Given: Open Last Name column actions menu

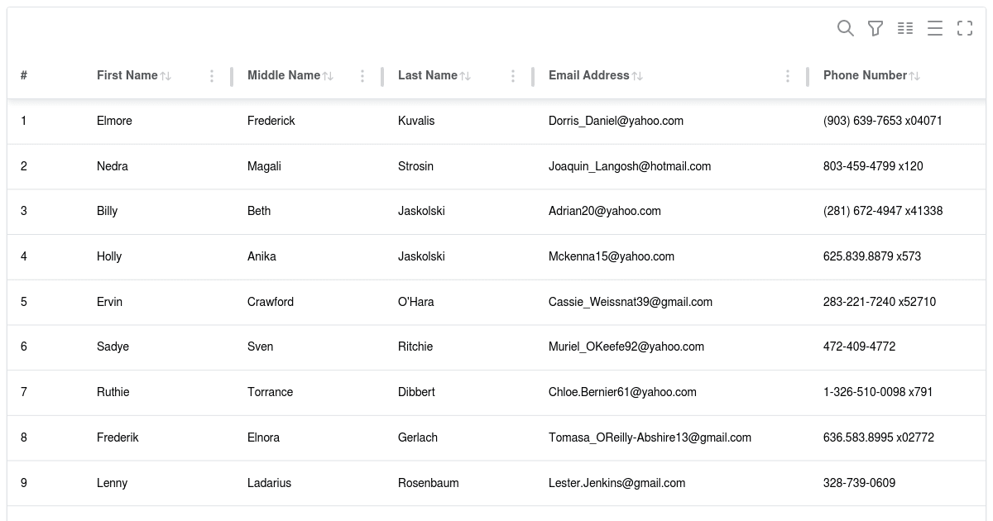Looking at the screenshot, I should coord(513,76).
